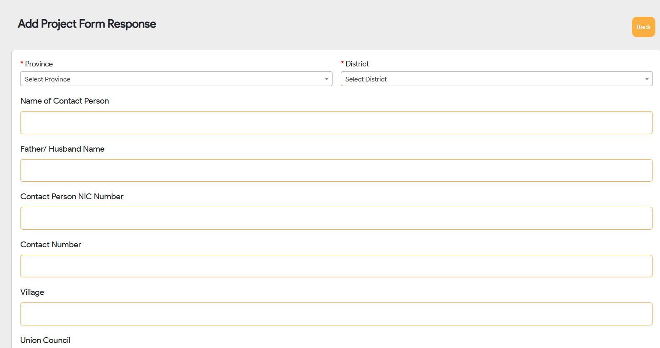660x348 pixels.
Task: Click the Contact Number label
Action: click(x=51, y=245)
